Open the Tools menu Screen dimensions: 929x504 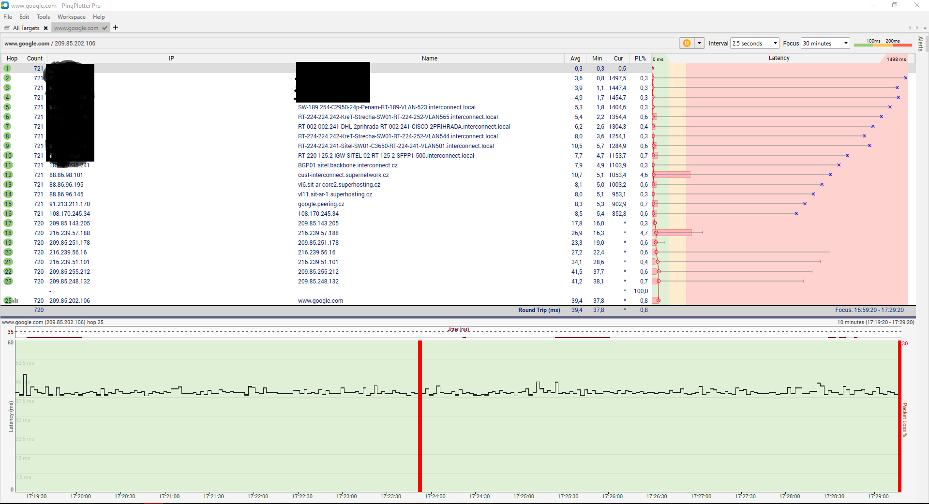43,16
